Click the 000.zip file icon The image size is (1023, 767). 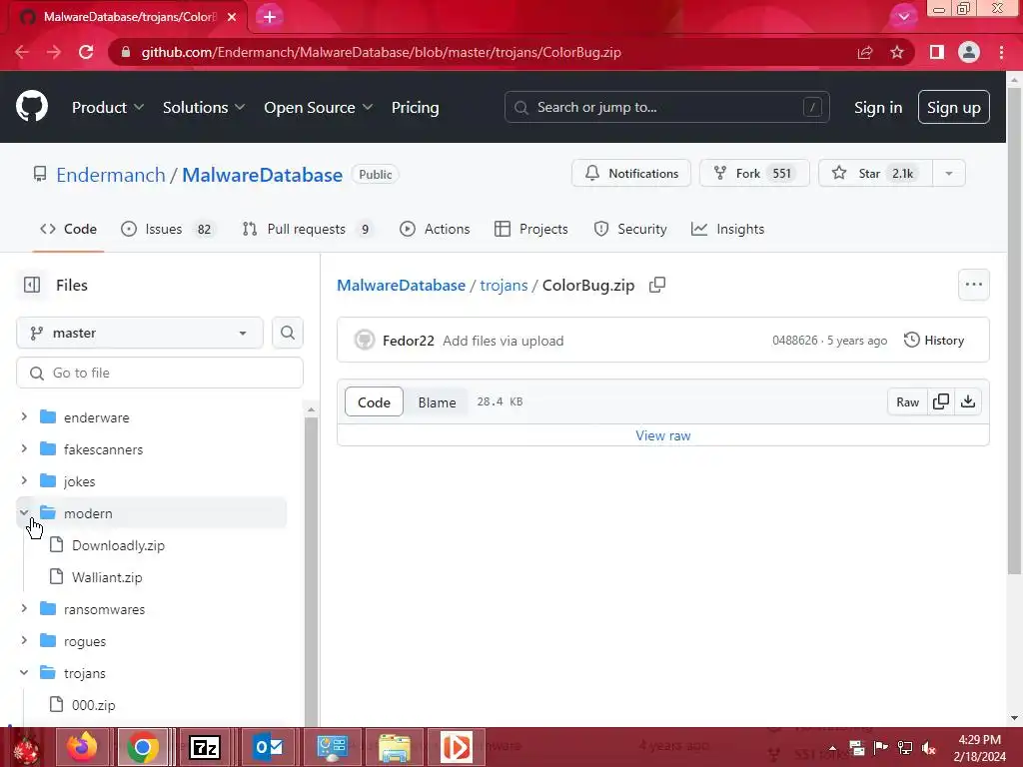[57, 704]
